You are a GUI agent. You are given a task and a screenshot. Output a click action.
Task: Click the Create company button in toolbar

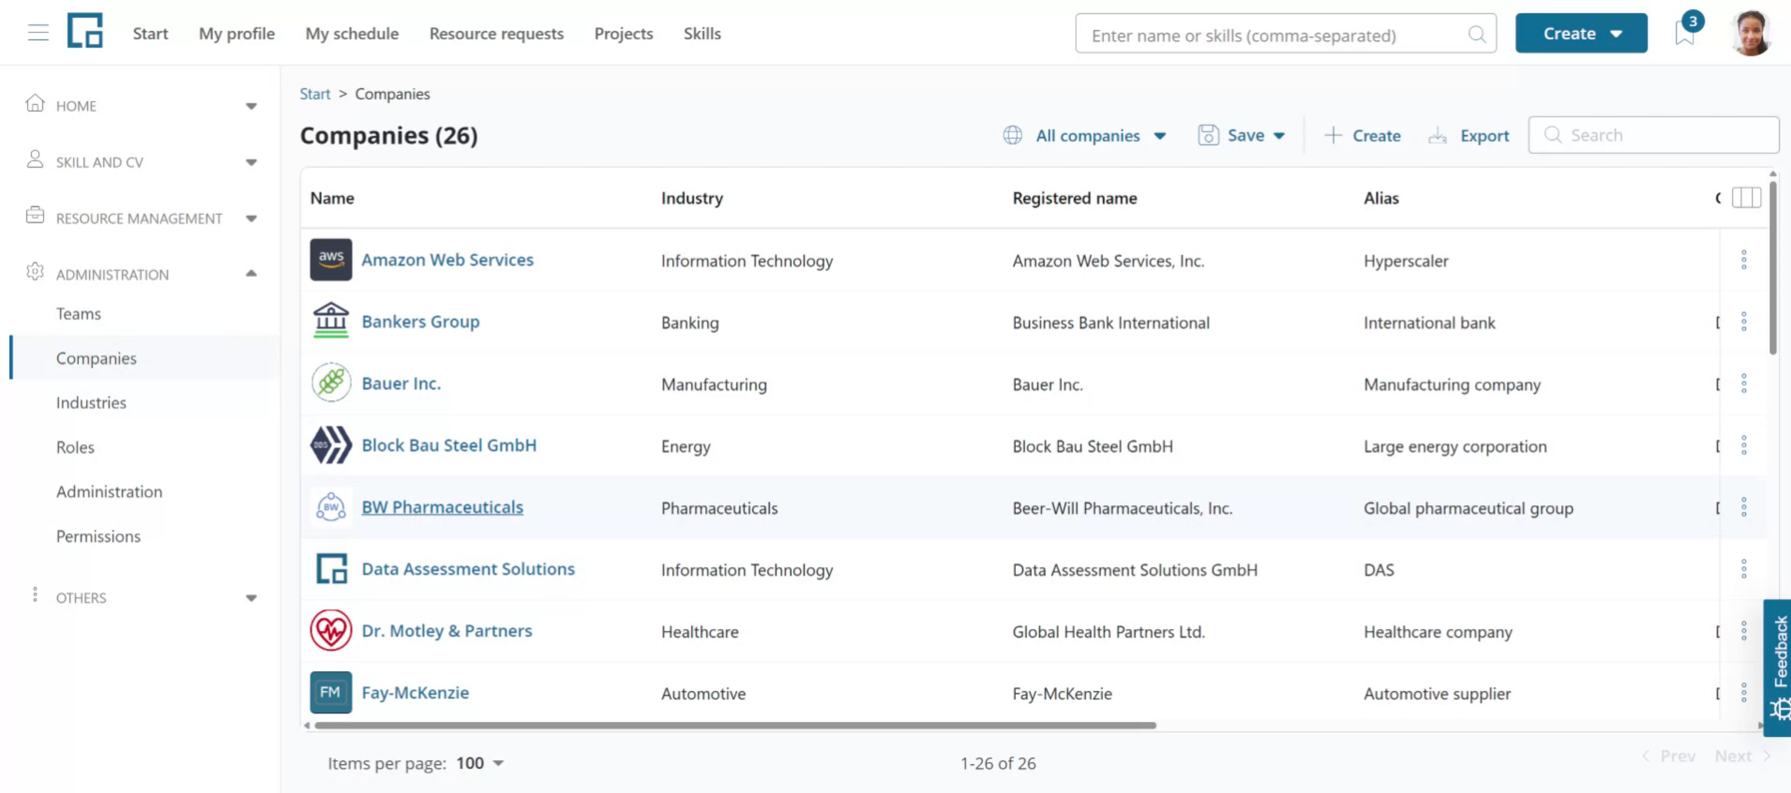click(1362, 135)
